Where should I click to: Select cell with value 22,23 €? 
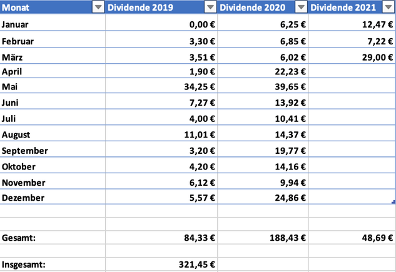(263, 72)
